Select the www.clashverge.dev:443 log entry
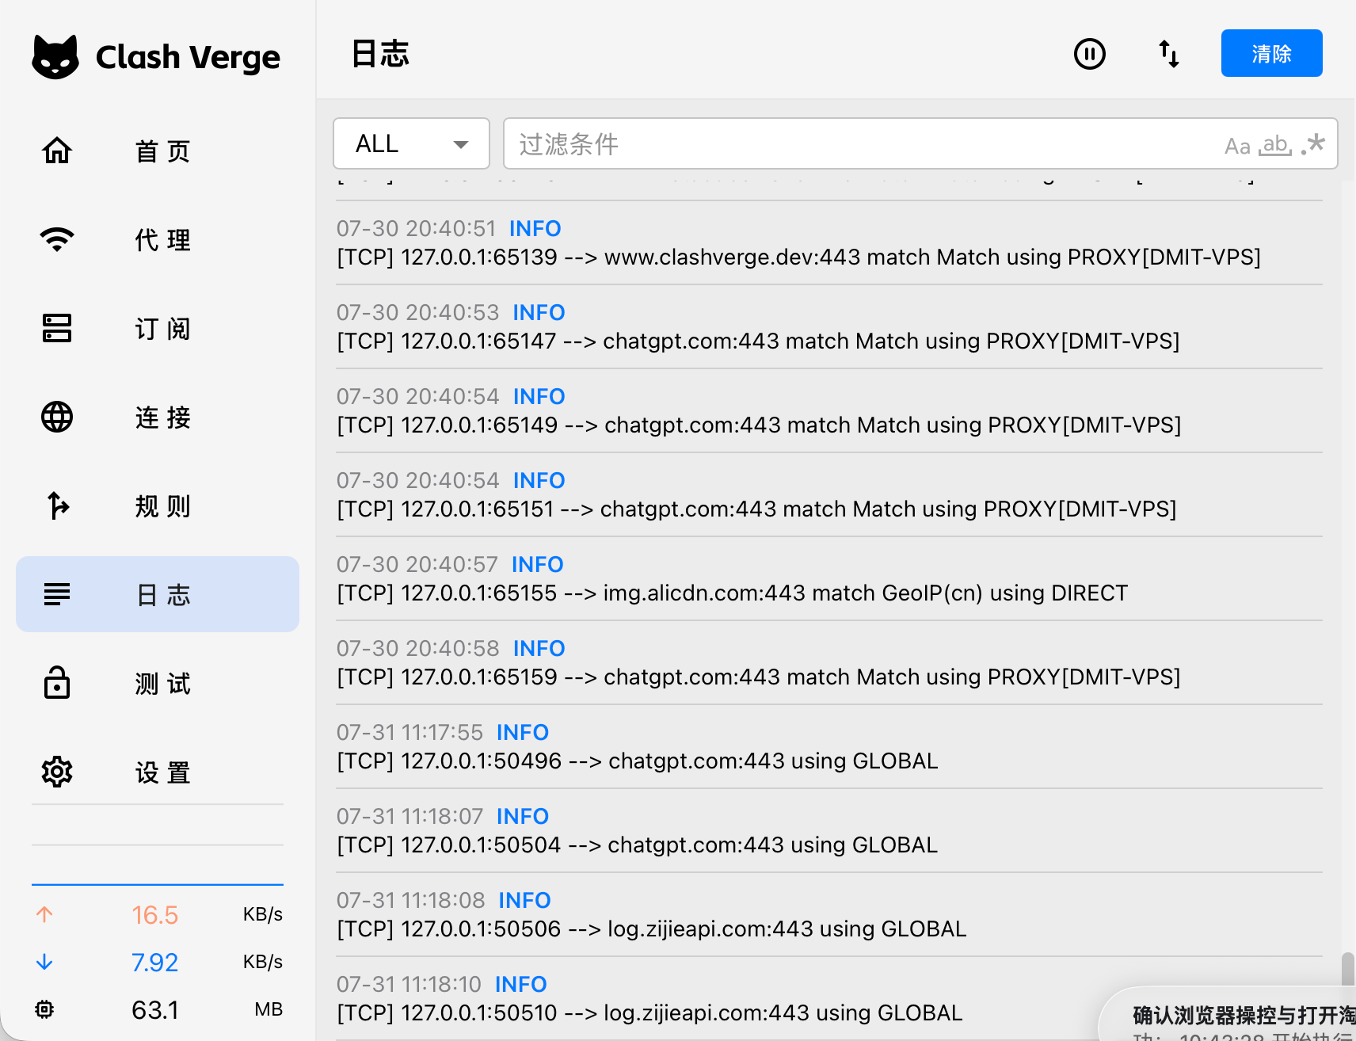Viewport: 1356px width, 1041px height. (829, 242)
